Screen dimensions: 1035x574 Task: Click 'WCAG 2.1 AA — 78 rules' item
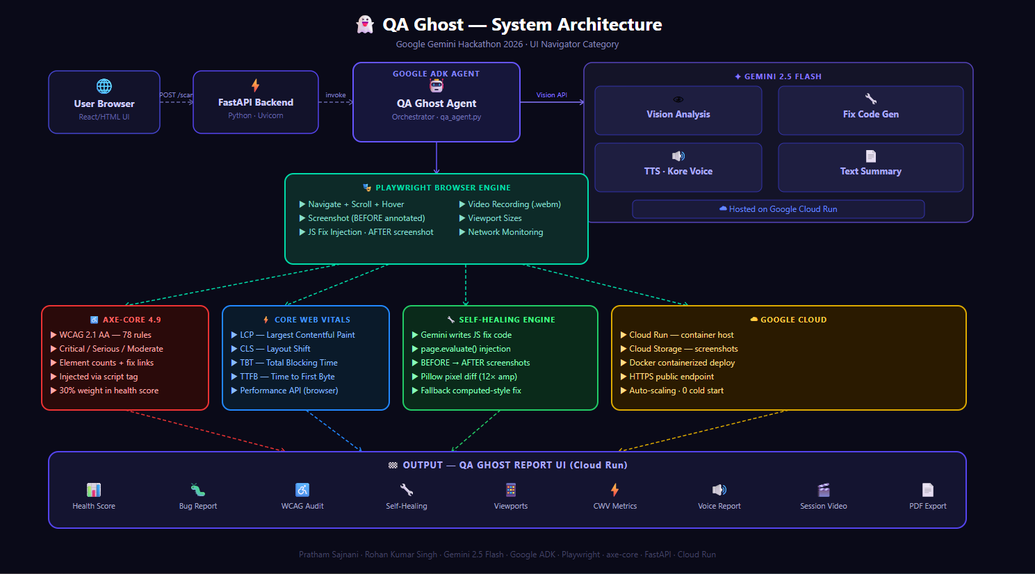pos(101,335)
